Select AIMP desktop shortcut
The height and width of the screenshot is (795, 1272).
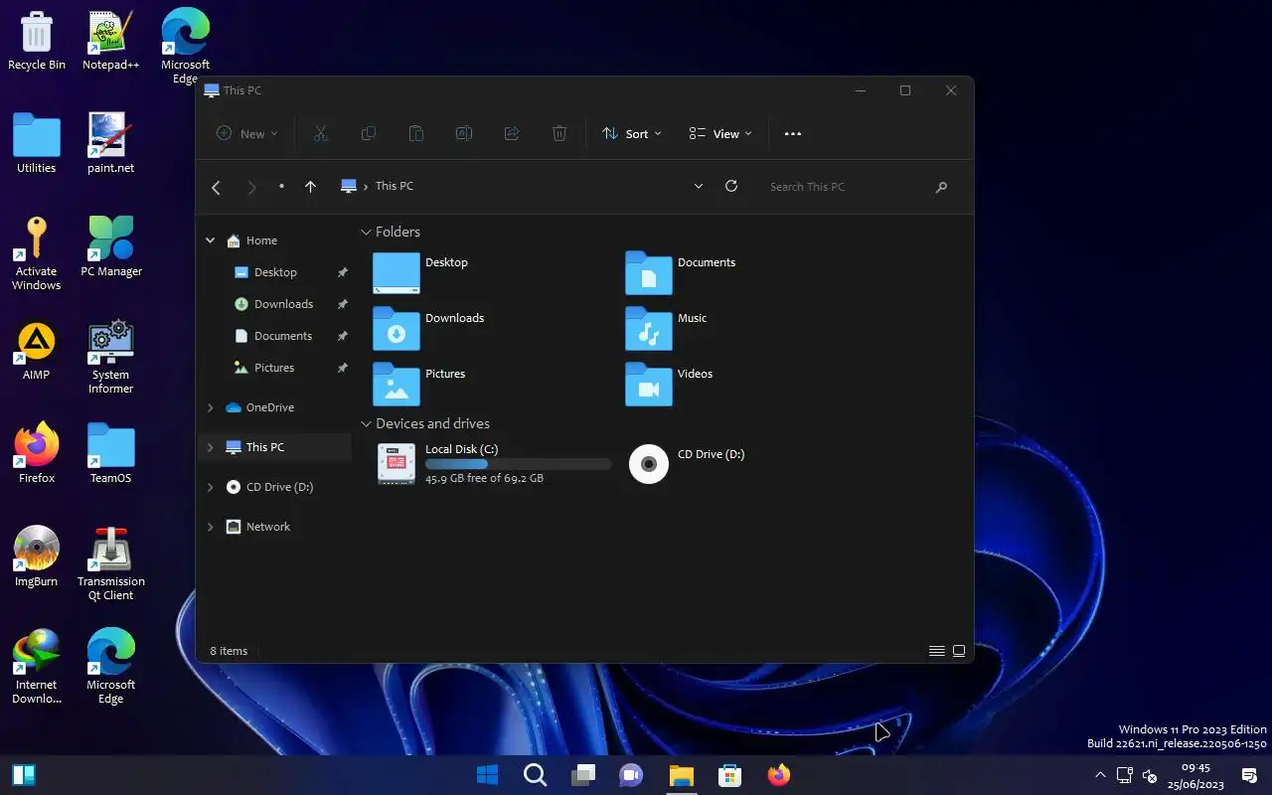point(37,351)
